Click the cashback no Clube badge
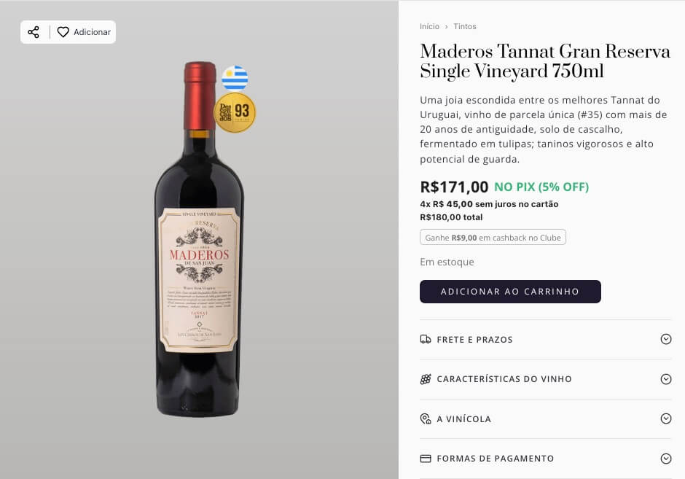The image size is (685, 479). coord(493,238)
